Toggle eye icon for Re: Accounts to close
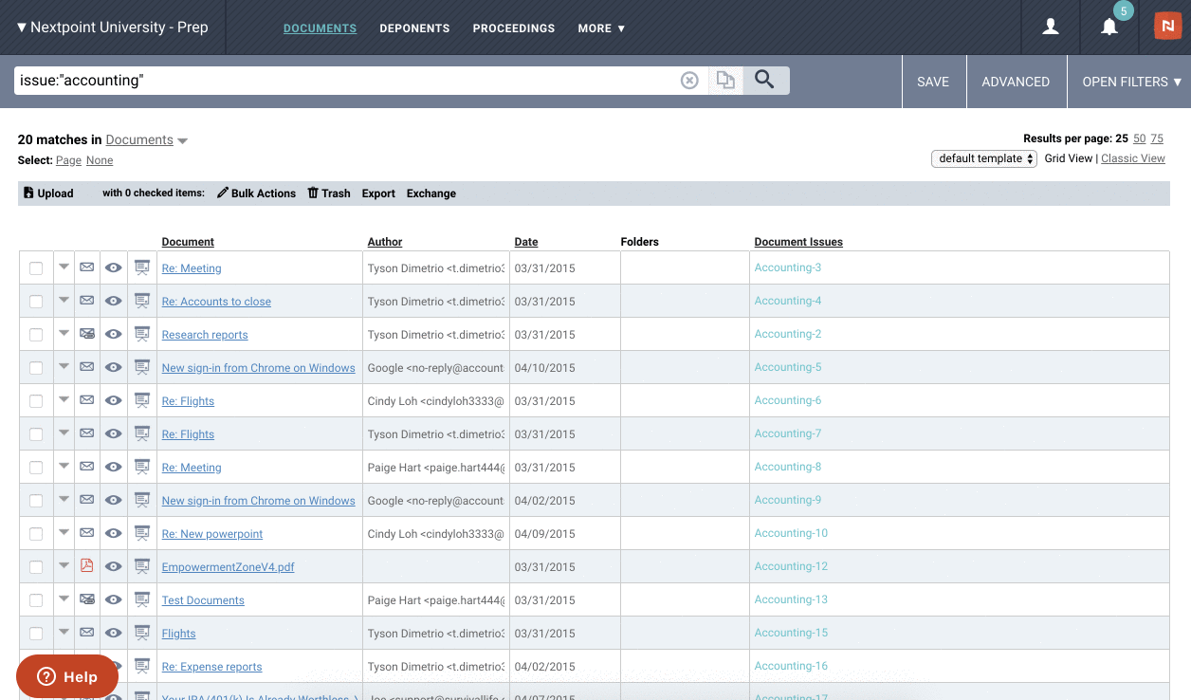Screen dimensions: 1191x700 coord(114,301)
